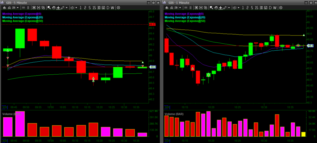Click the yellow volume bar in 1 Minute chart
Viewport: 317px width, 143px height.
303,134
